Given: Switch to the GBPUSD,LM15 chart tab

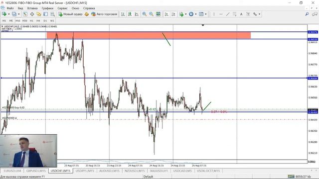Looking at the screenshot, I should pyautogui.click(x=36, y=171).
